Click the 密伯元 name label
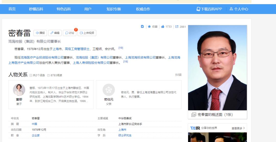Viewport: 276px width, 142px height. click(x=109, y=100)
